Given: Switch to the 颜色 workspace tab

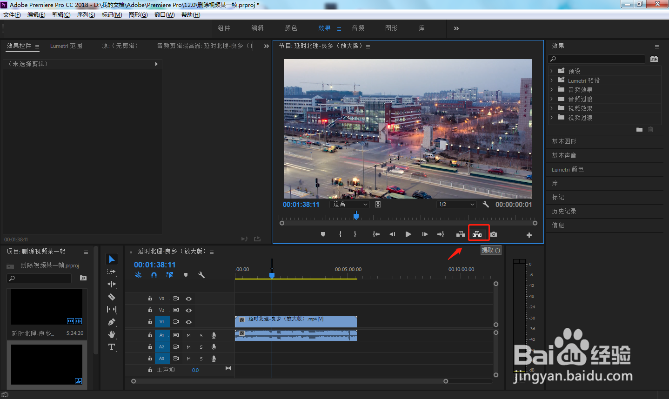Looking at the screenshot, I should [x=291, y=28].
